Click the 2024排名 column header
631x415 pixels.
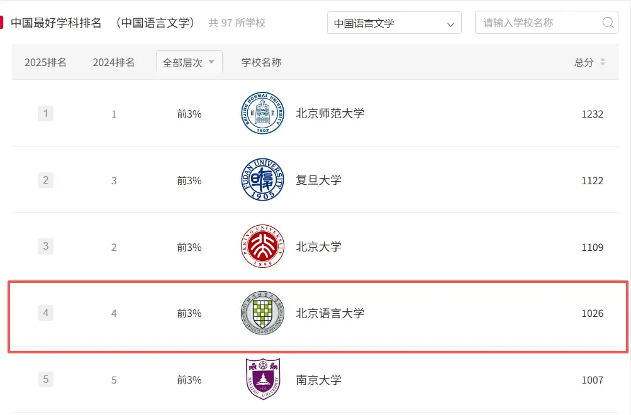click(114, 62)
